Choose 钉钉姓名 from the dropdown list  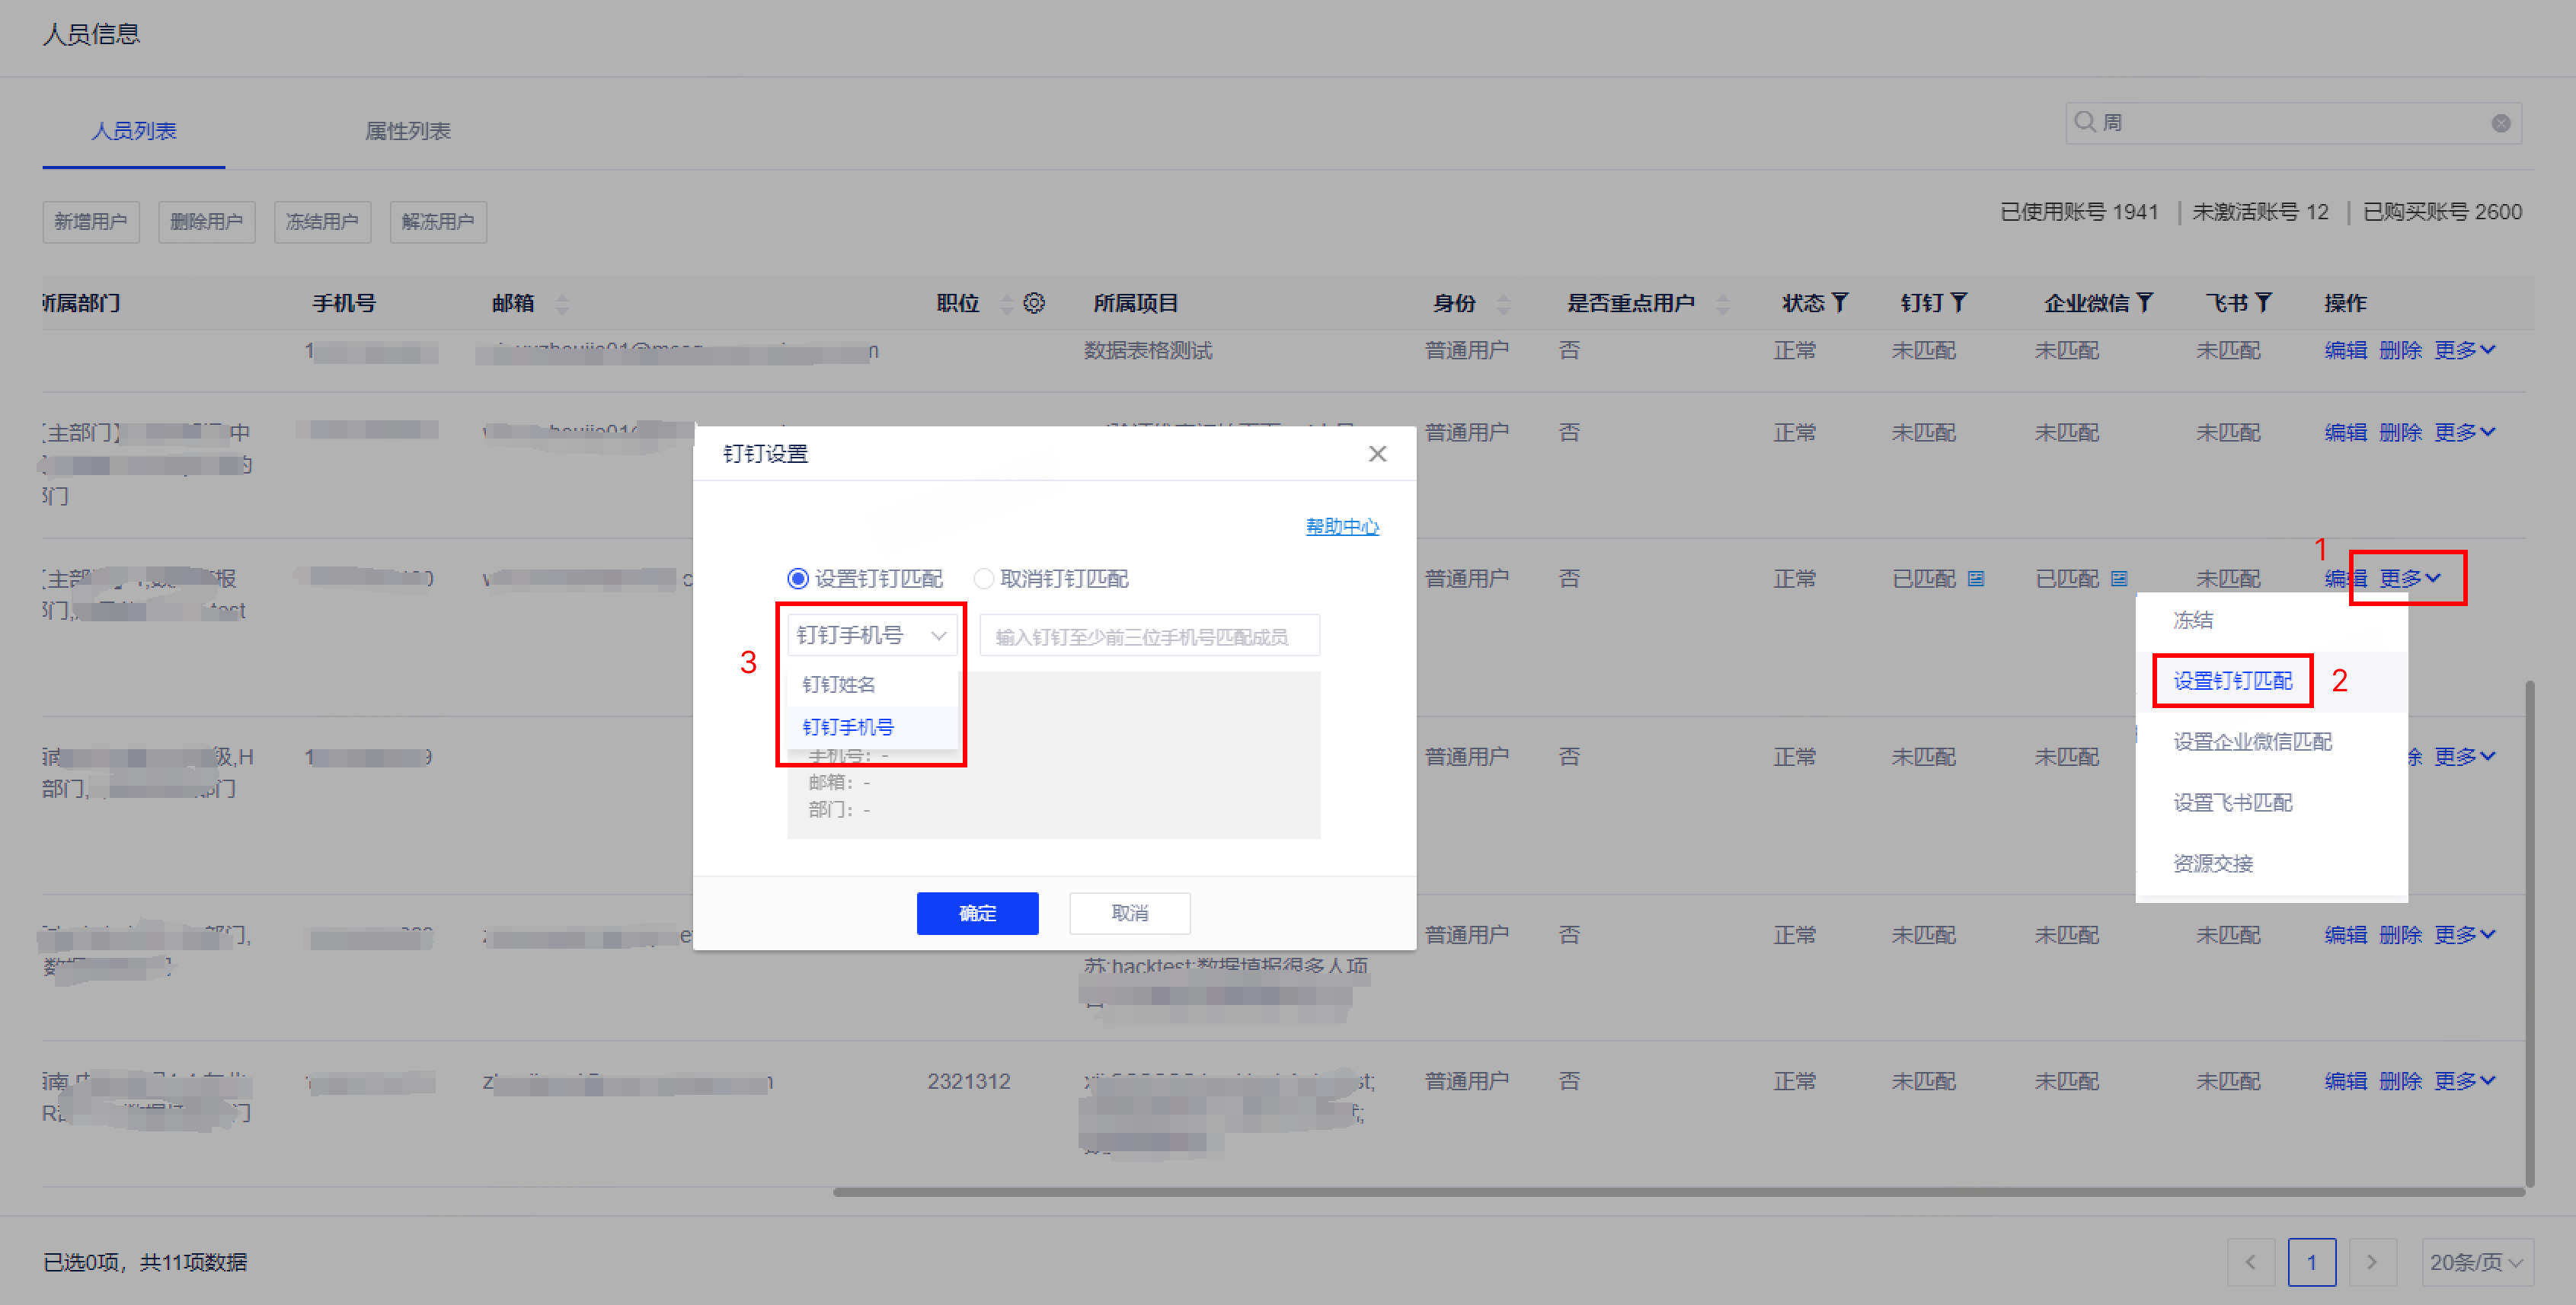[x=839, y=684]
